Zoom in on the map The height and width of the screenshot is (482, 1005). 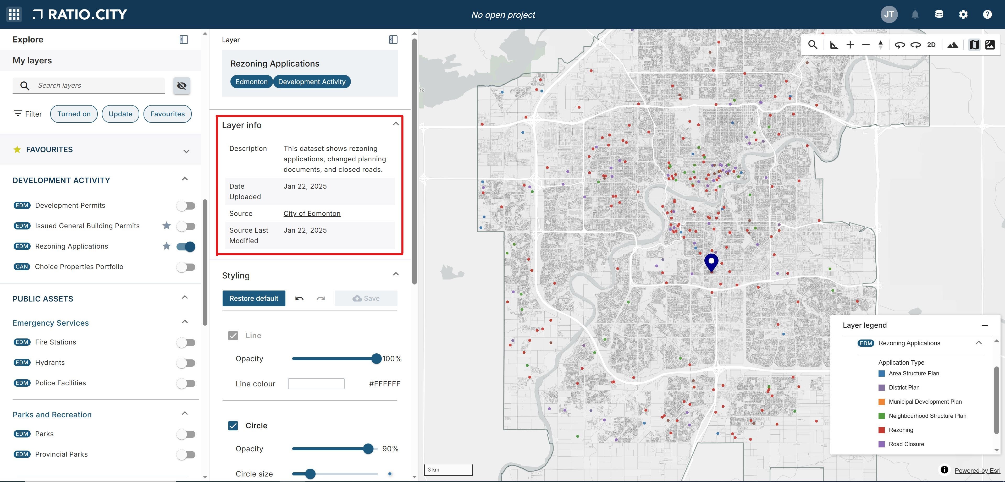[850, 45]
